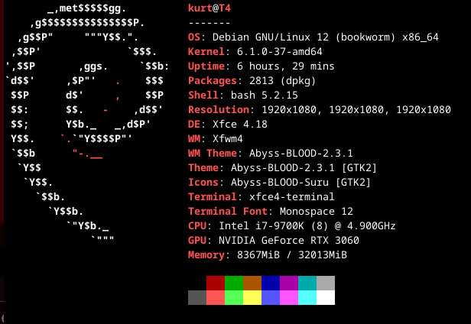
Task: Click the yellow color block
Action: point(252,297)
